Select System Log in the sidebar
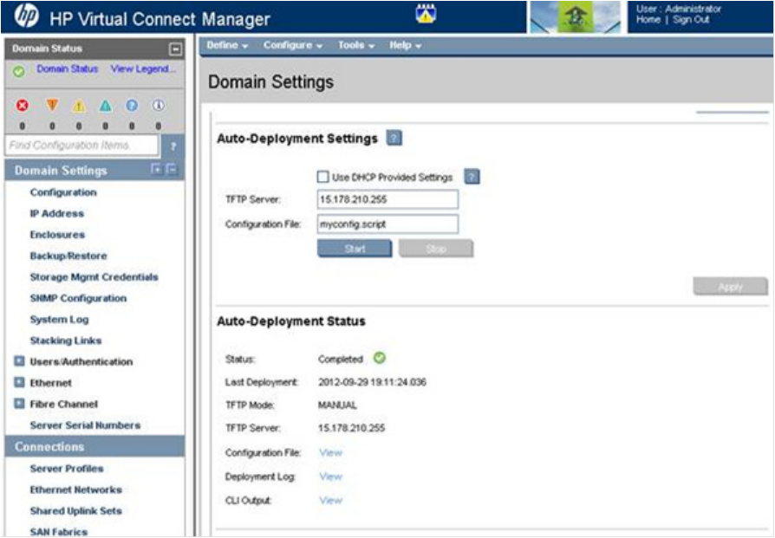Viewport: 775px width, 538px height. pyautogui.click(x=59, y=320)
